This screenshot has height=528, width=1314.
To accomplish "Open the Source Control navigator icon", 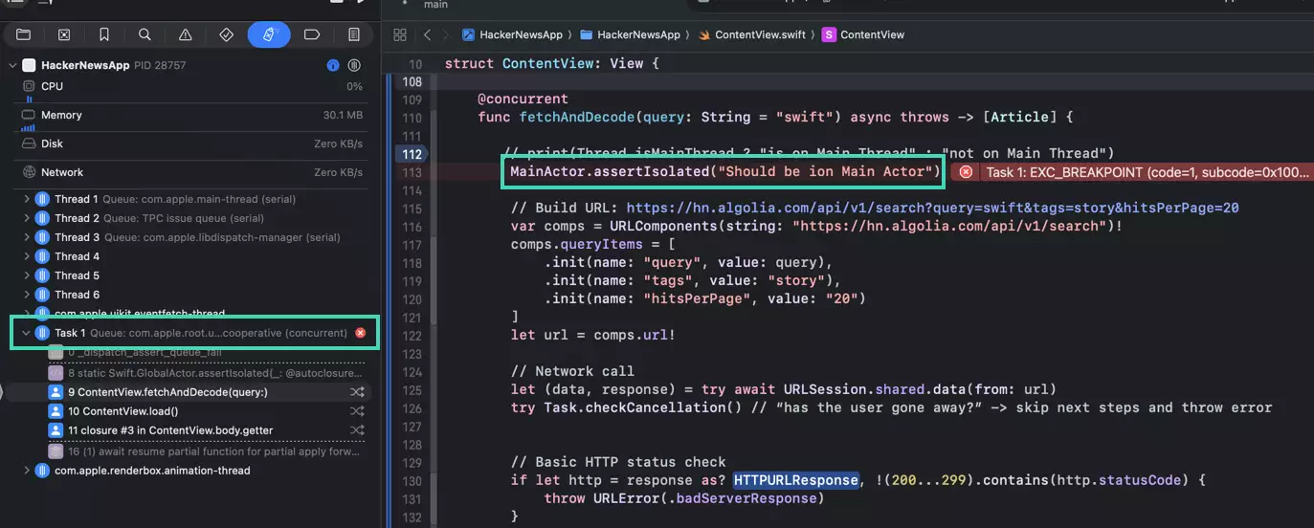I will pyautogui.click(x=64, y=34).
